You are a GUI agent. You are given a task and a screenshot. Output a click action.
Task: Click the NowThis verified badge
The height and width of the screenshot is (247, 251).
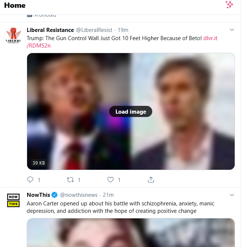coord(55,195)
